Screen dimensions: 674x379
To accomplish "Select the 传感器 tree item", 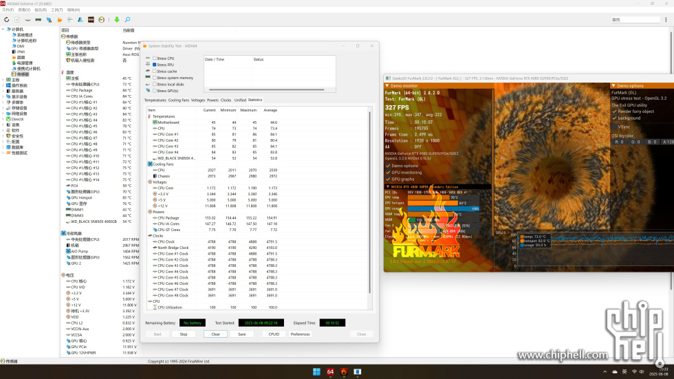I will (x=20, y=74).
